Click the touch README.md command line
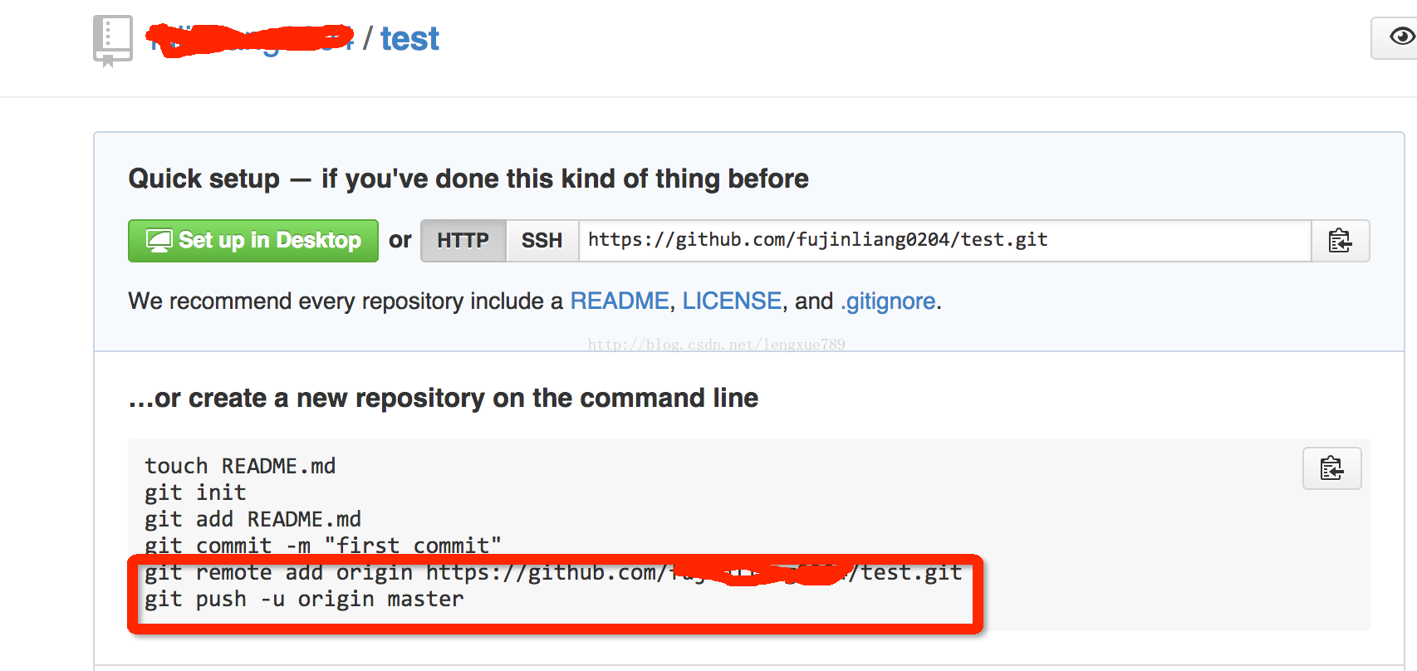 (x=240, y=466)
